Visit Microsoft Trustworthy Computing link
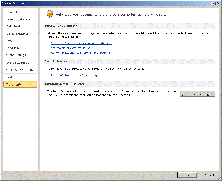Viewport: 222px width, 181px height. (x=74, y=75)
